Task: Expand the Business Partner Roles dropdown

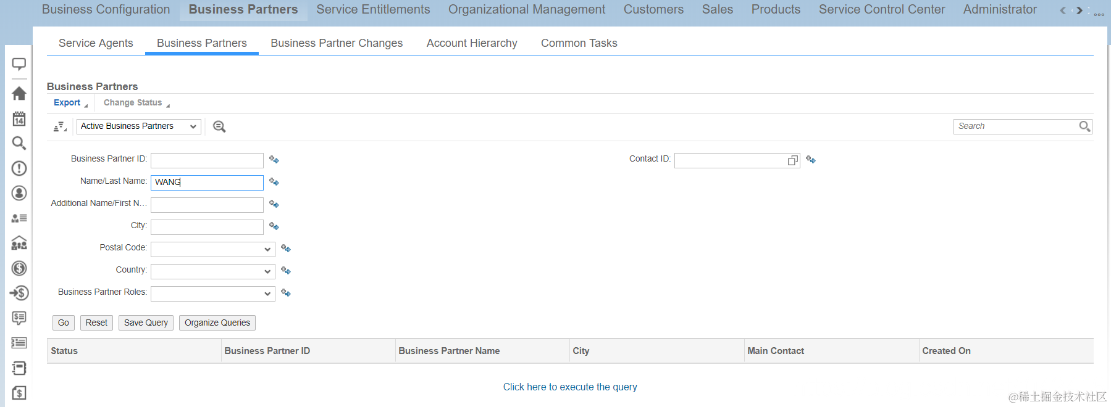Action: point(267,294)
